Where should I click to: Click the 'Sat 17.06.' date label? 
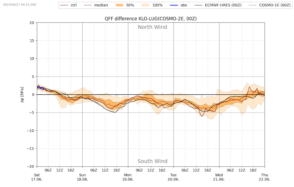point(37,177)
